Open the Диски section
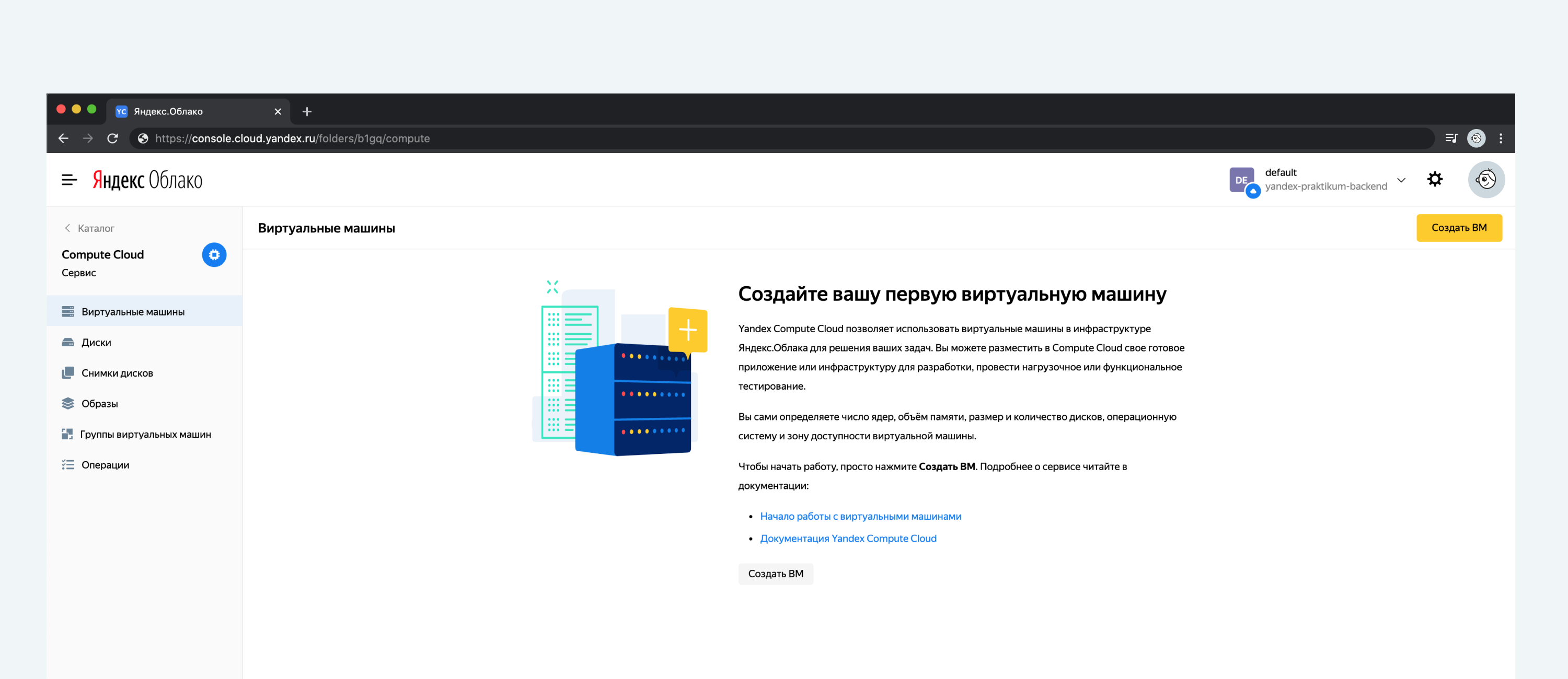 [x=144, y=342]
